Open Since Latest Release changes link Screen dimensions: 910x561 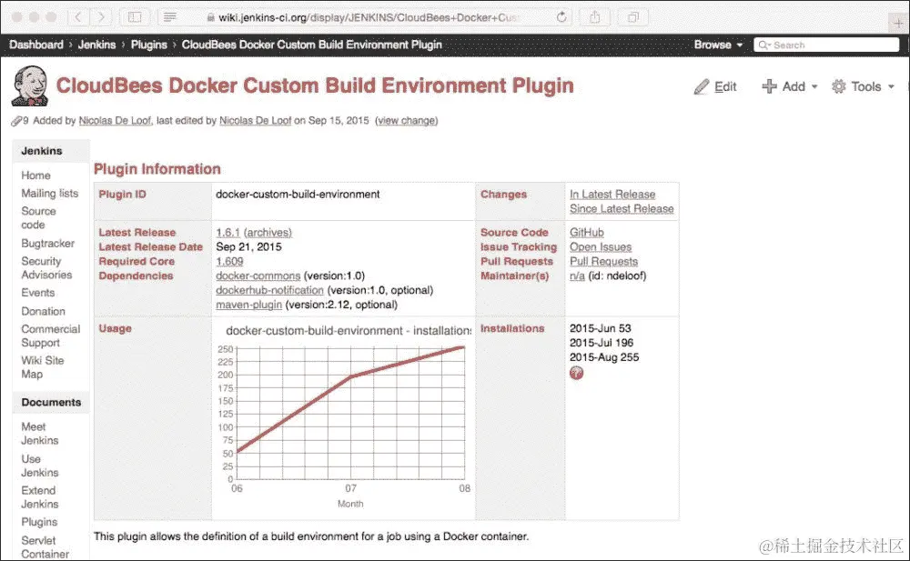coord(622,209)
